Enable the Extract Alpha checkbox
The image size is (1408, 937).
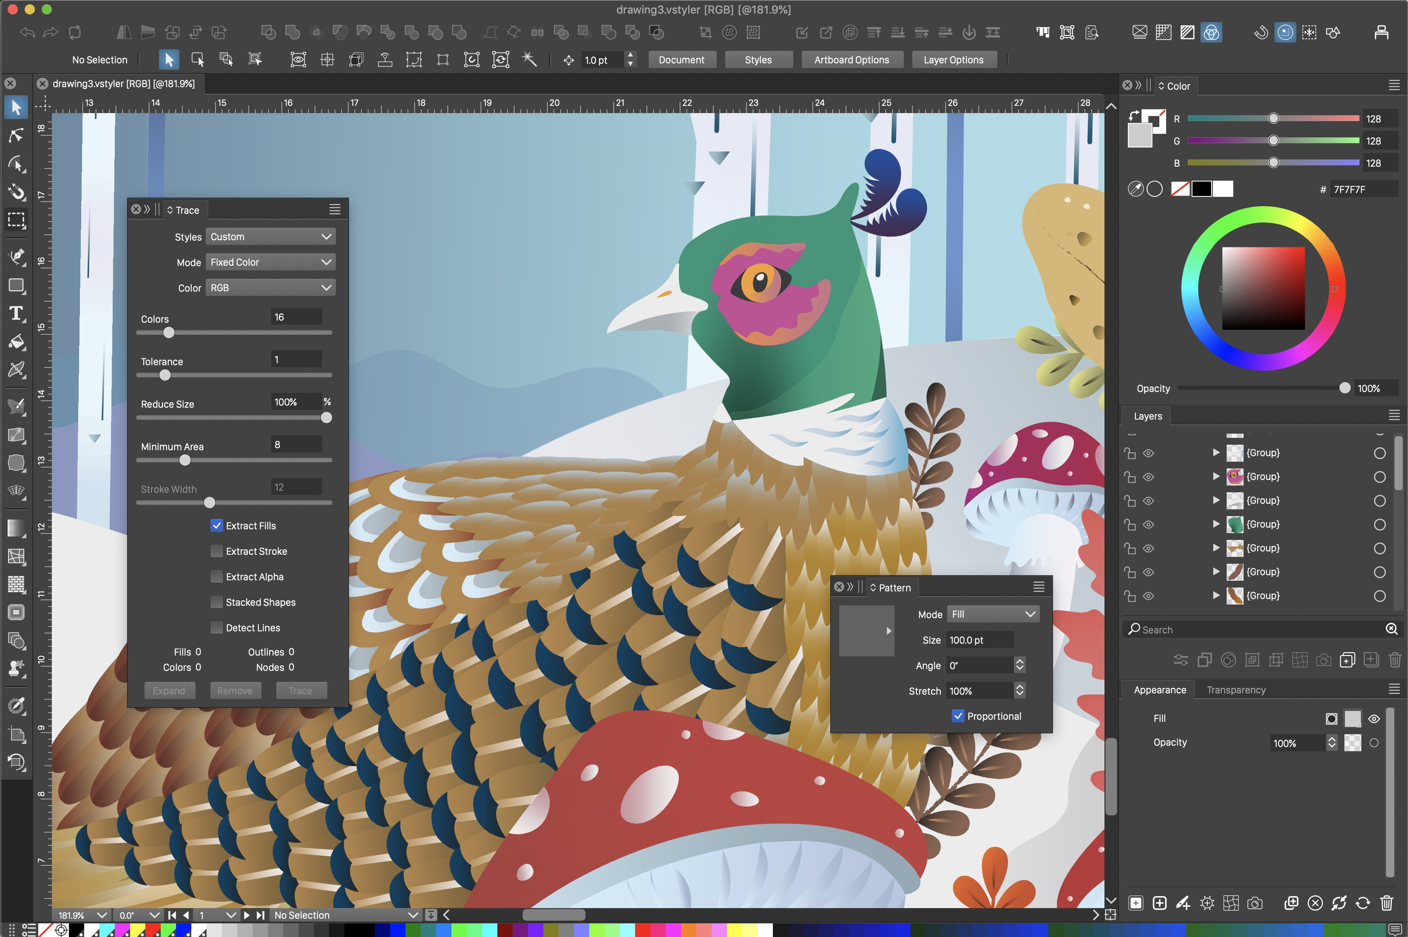click(x=217, y=576)
